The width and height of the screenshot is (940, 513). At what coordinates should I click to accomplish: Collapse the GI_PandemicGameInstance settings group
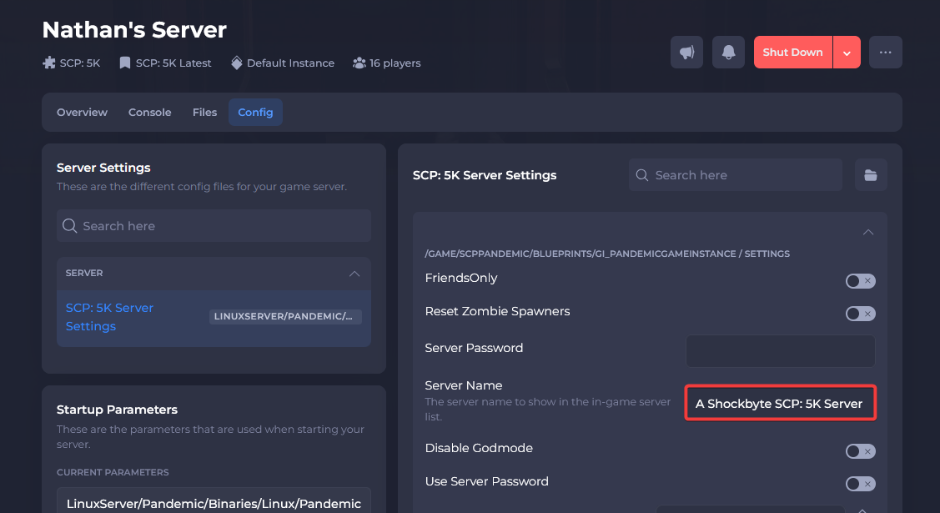(868, 232)
